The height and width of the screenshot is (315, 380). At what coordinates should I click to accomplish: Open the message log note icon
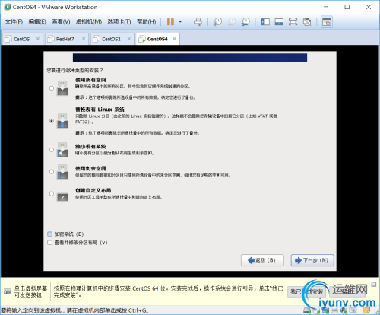click(x=366, y=310)
